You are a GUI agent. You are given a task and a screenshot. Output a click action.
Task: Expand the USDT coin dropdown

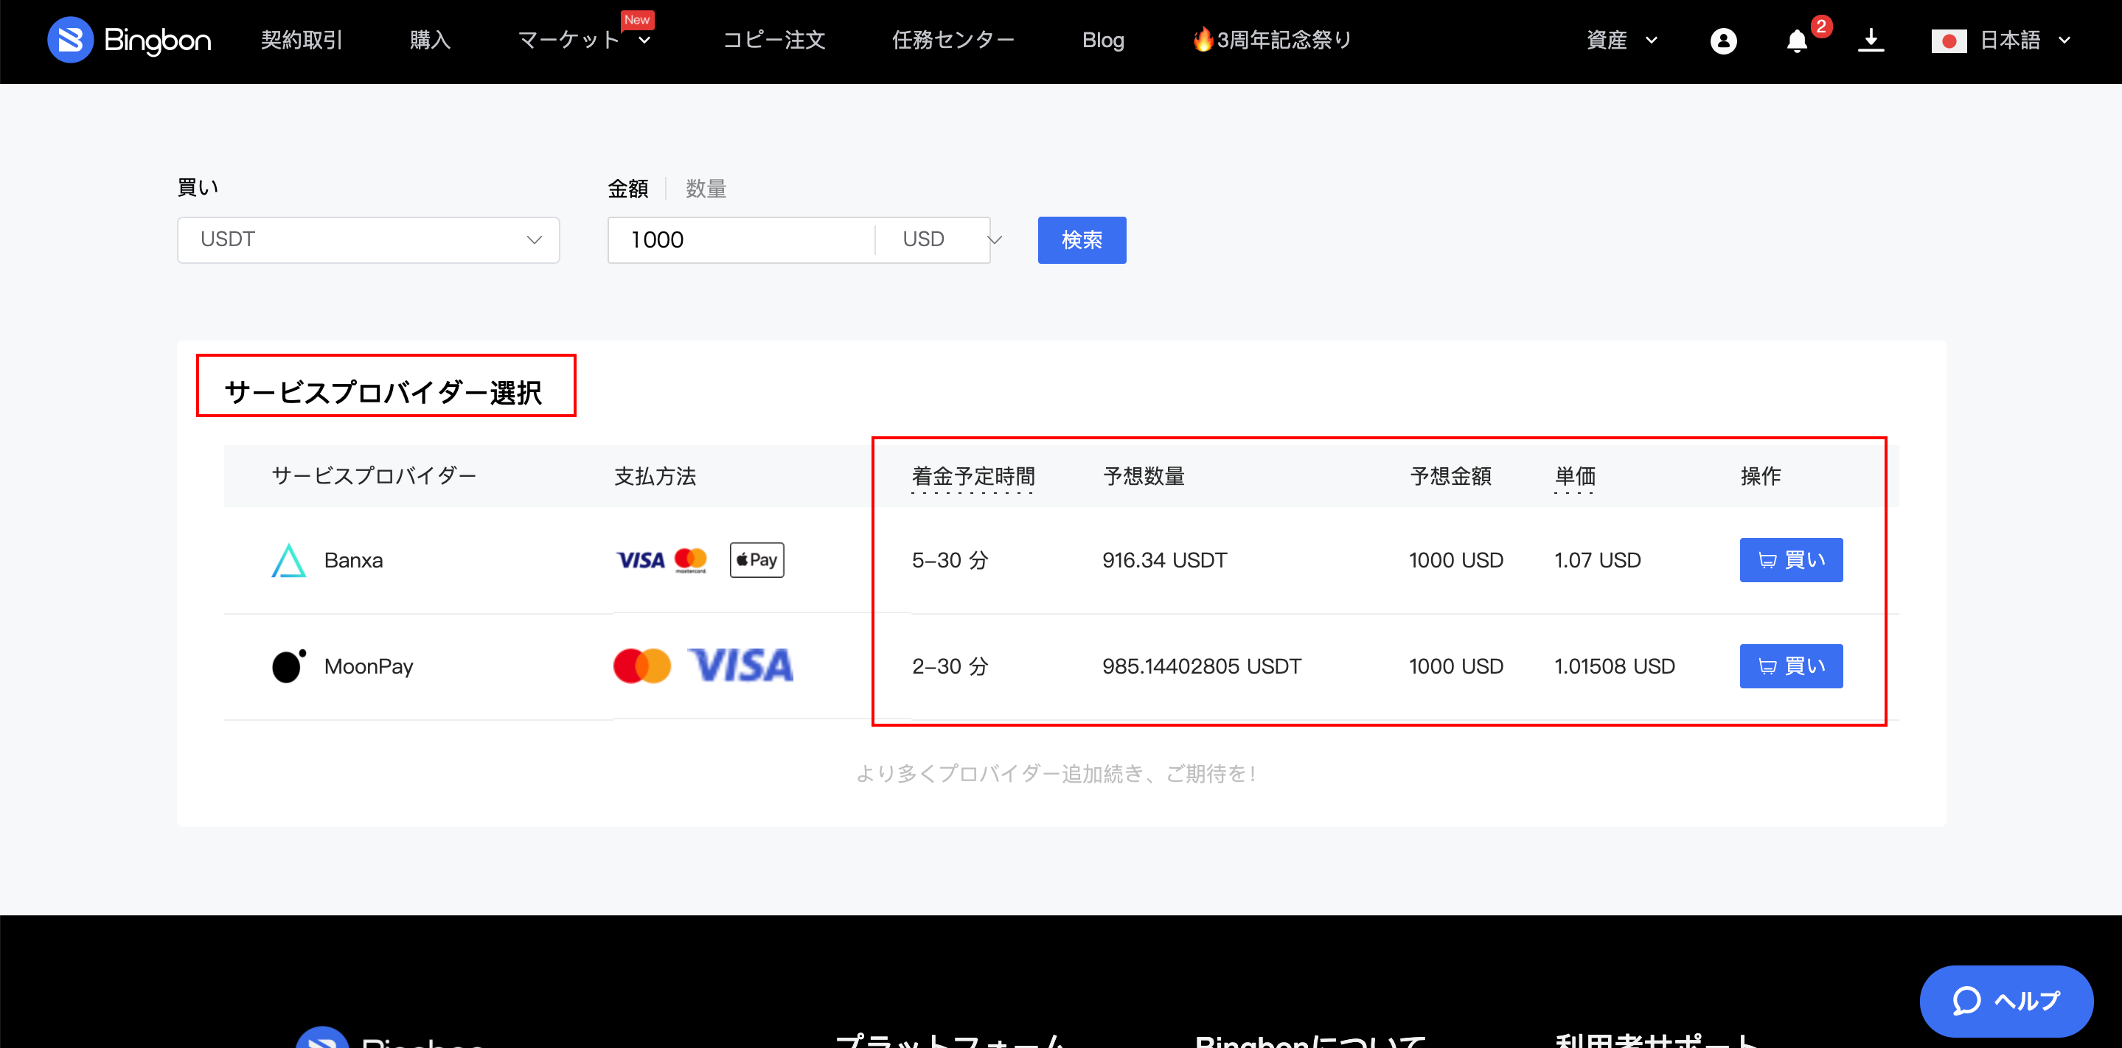368,240
